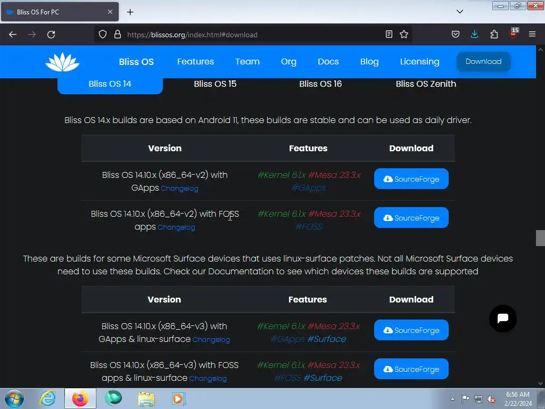The width and height of the screenshot is (545, 409).
Task: Show hidden tray icons arrow
Action: (x=452, y=399)
